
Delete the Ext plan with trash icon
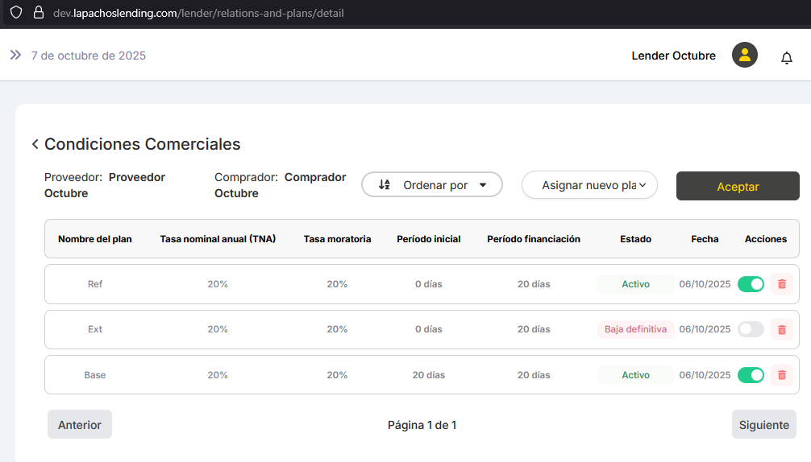(x=781, y=329)
